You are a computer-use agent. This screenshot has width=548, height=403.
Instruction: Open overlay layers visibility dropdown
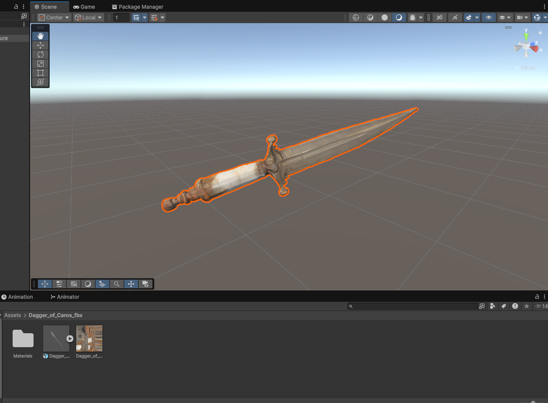(x=505, y=17)
